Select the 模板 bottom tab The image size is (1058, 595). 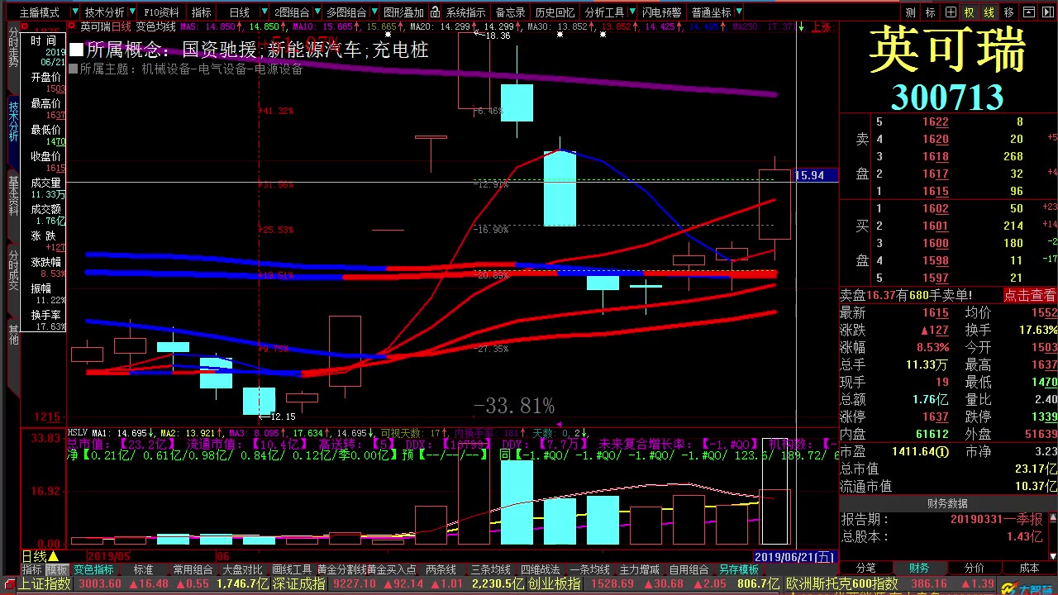56,570
